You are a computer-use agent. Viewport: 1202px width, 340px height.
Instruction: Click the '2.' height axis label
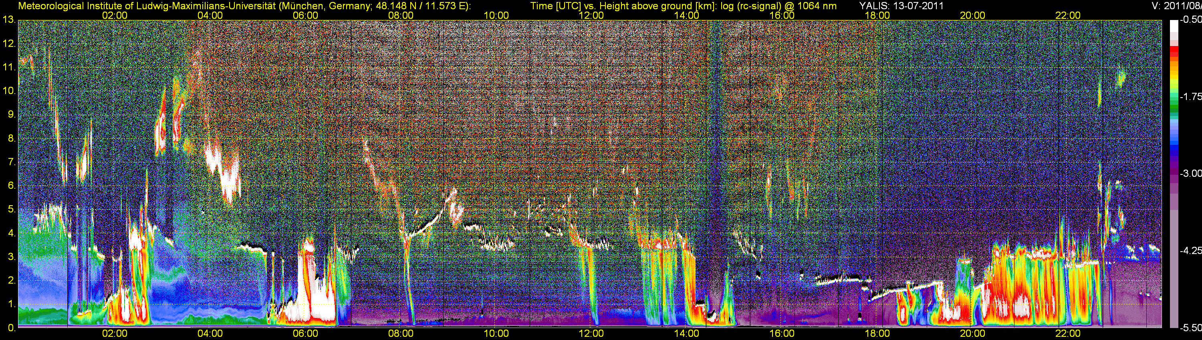pyautogui.click(x=12, y=280)
